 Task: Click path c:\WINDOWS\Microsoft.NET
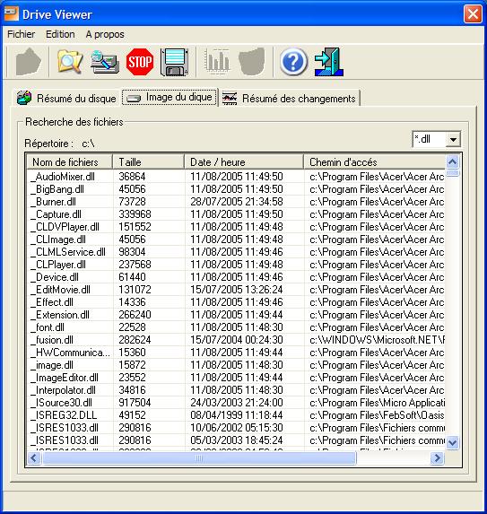[378, 340]
